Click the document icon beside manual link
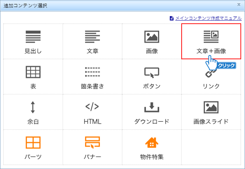 pos(171,18)
